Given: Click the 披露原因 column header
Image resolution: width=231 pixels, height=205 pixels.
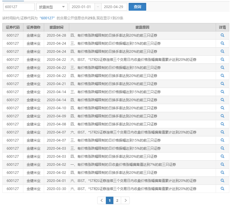Looking at the screenshot, I should (x=142, y=27).
